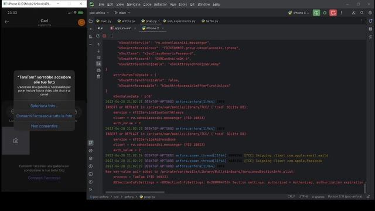Close the appium-win run tab
The height and width of the screenshot is (211, 375).
point(135,28)
